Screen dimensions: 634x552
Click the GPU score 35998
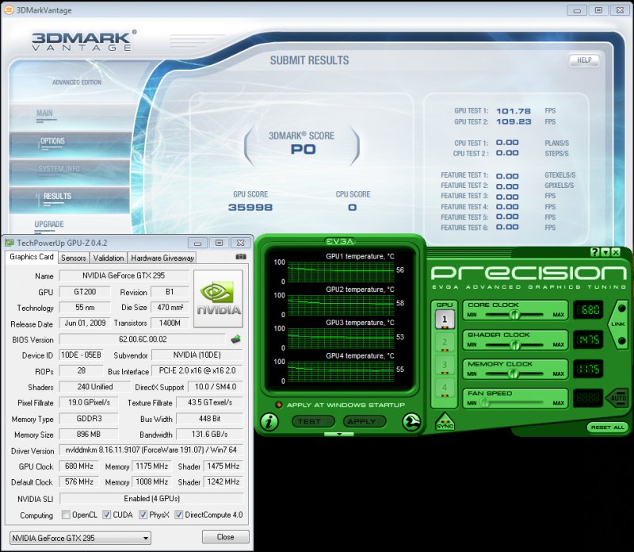coord(250,208)
